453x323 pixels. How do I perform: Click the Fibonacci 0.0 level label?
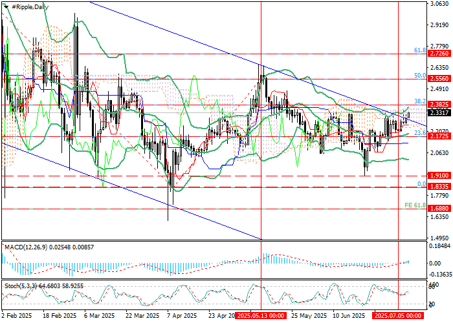422,183
